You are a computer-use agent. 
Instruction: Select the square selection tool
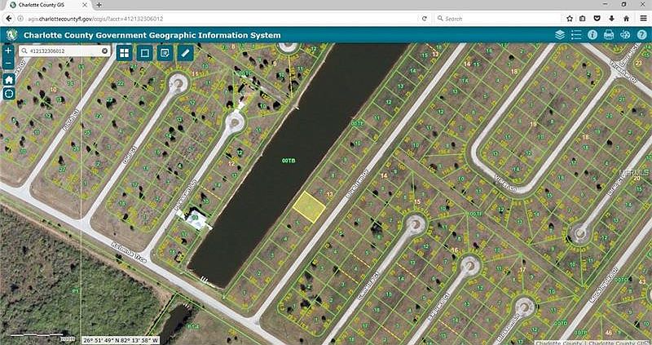coord(144,52)
